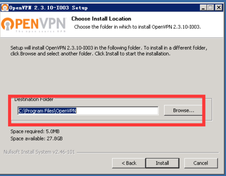Click the Destination Folder path field
This screenshot has height=176, width=226.
click(x=88, y=111)
